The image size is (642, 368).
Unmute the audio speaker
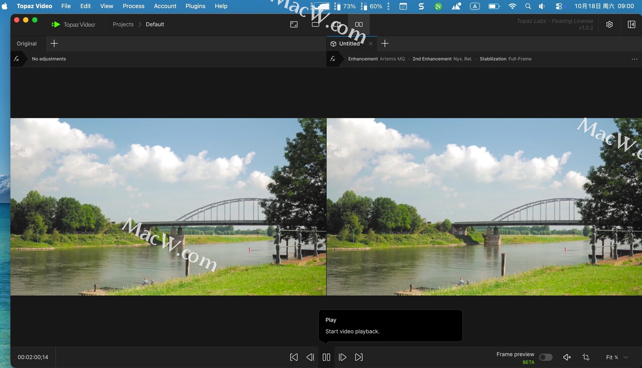click(567, 357)
